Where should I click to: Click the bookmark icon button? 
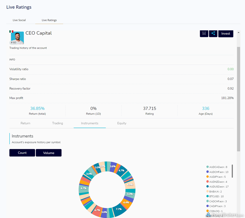point(204,34)
